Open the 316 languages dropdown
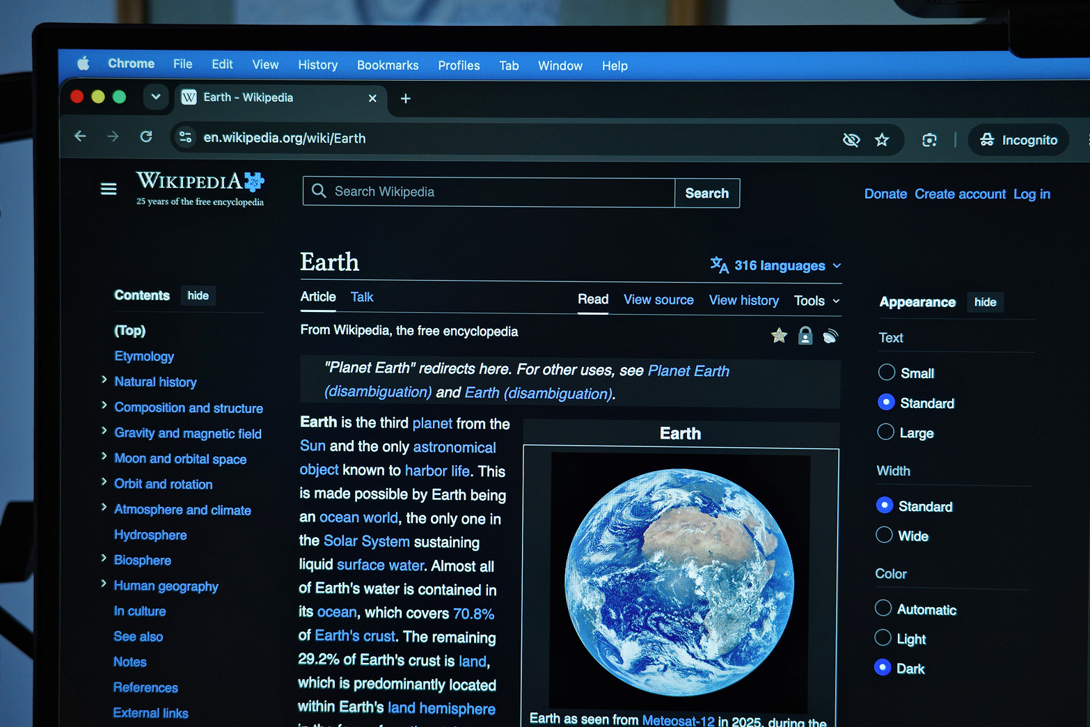The width and height of the screenshot is (1090, 727). (x=775, y=265)
